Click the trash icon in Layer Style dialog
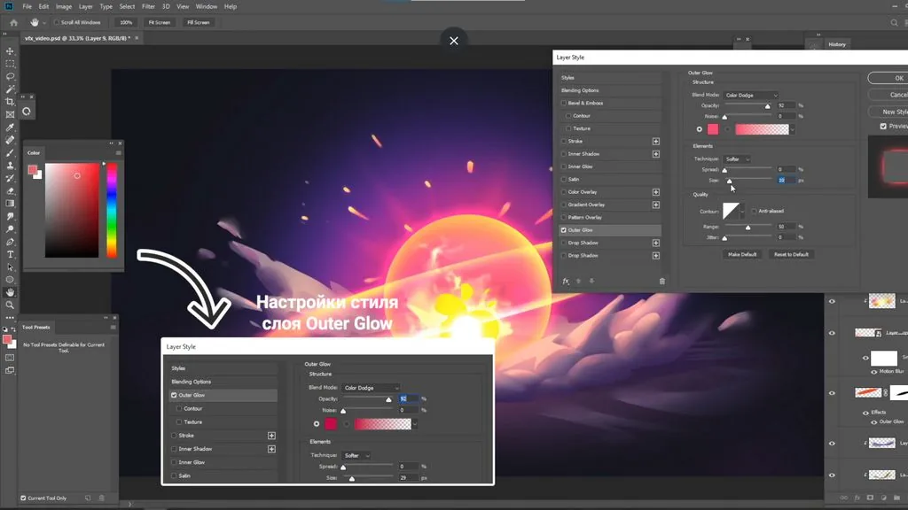This screenshot has width=908, height=510. 661,281
